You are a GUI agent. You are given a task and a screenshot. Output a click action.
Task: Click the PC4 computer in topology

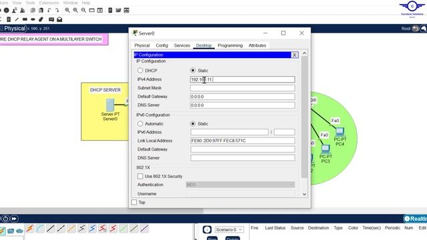point(340,132)
